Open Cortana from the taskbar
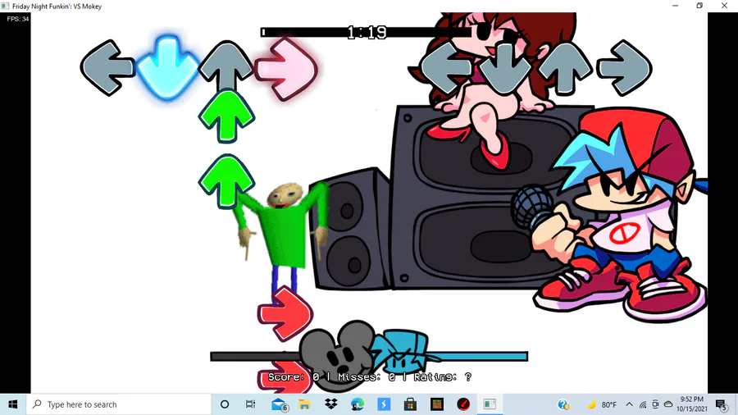 coord(225,404)
